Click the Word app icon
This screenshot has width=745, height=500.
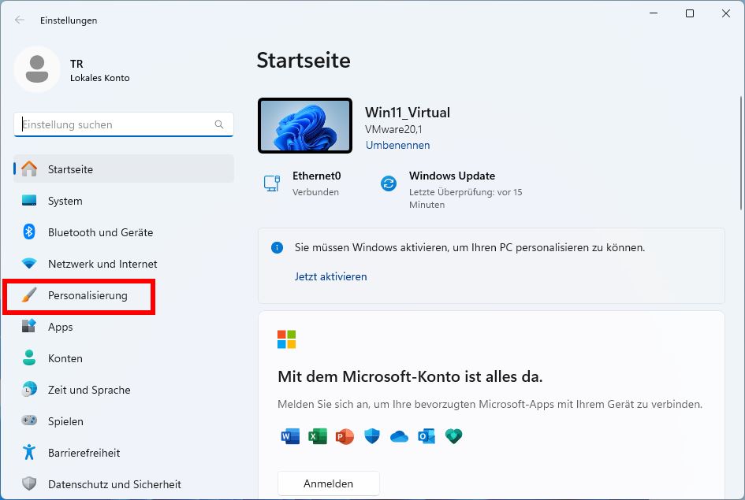(290, 435)
